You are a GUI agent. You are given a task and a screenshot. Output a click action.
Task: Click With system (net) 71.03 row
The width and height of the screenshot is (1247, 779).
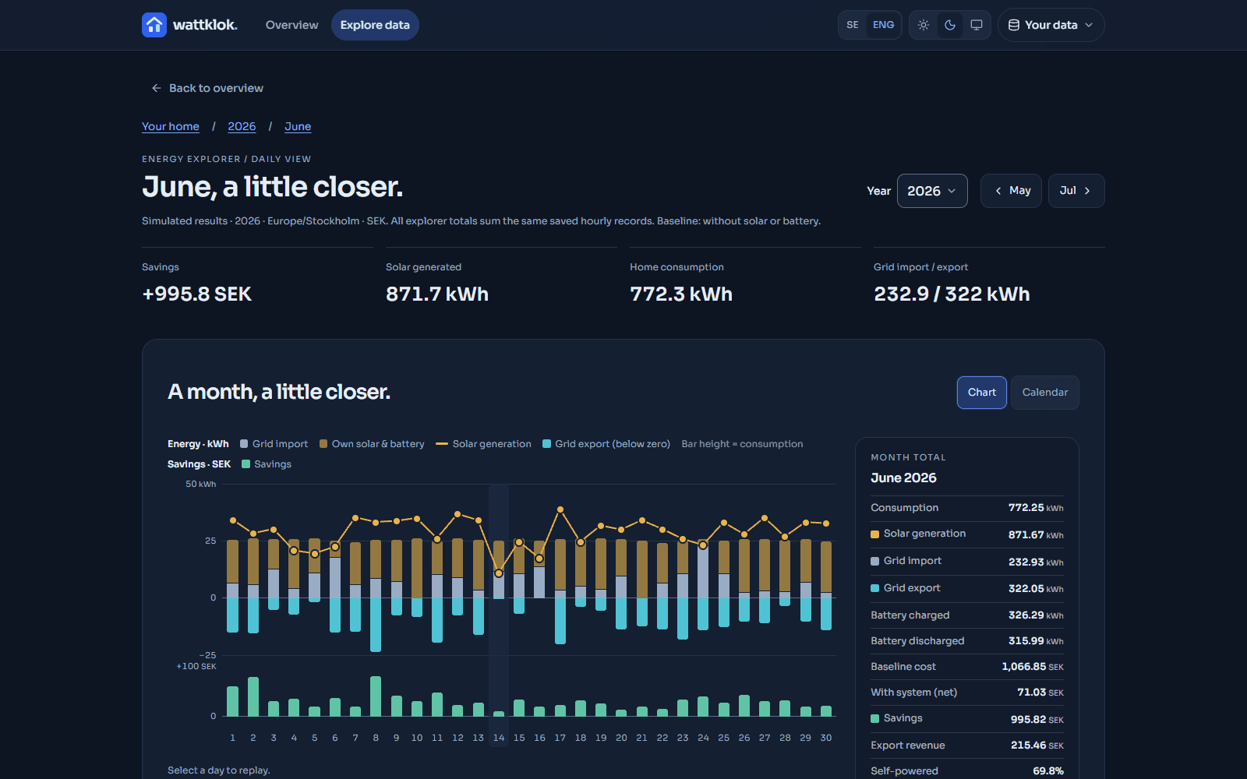click(967, 693)
